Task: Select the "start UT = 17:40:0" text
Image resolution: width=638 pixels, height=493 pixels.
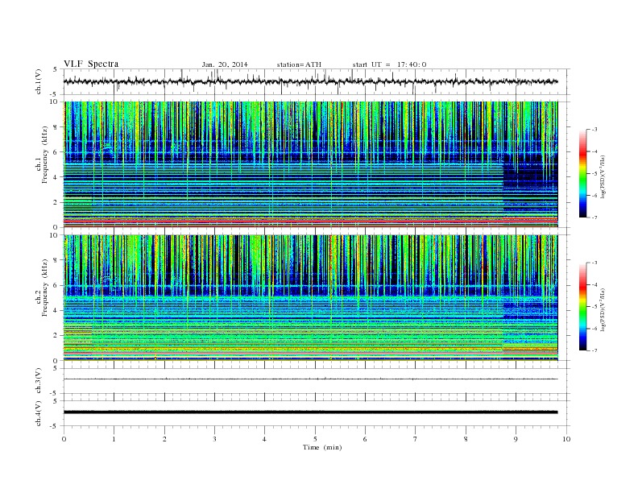Action: pos(389,64)
